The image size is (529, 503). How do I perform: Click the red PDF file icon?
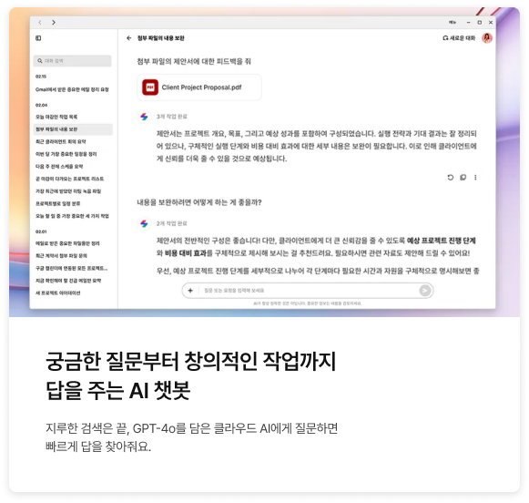tap(150, 87)
